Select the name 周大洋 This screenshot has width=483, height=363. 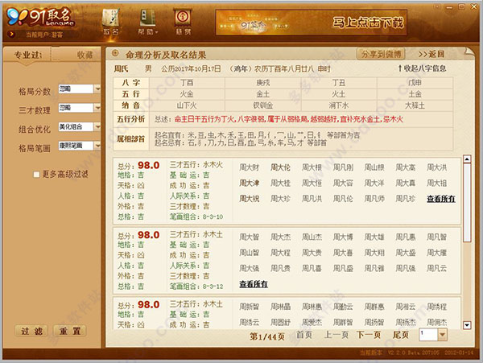[374, 184]
